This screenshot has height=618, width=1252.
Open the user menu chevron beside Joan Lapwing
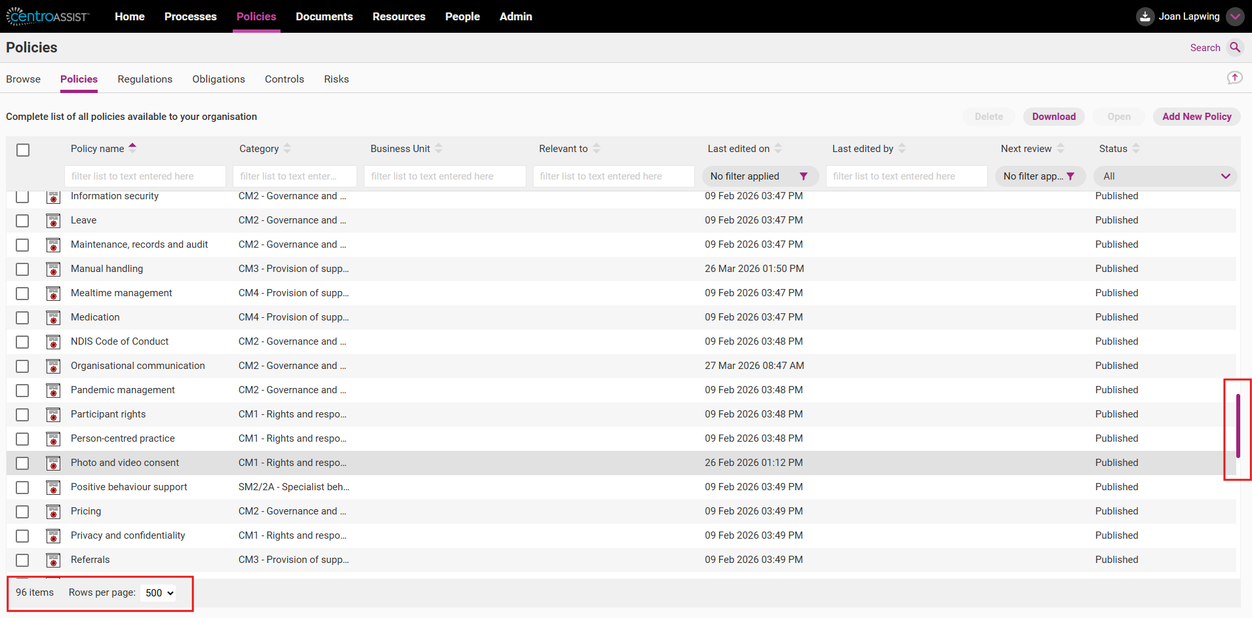click(x=1235, y=16)
